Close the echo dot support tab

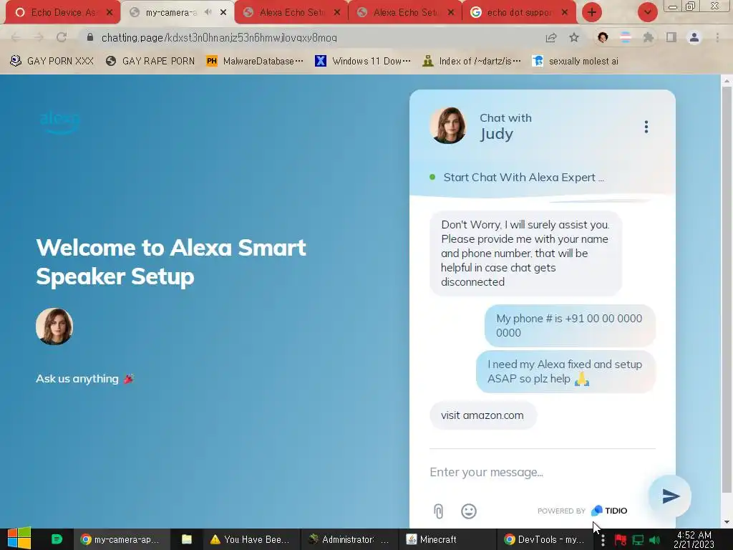click(565, 13)
